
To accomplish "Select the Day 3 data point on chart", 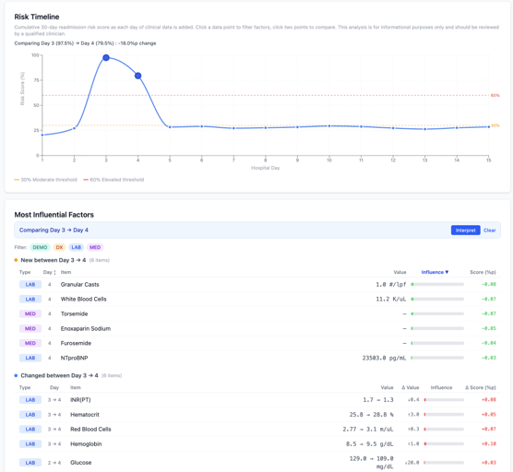I will (x=106, y=57).
